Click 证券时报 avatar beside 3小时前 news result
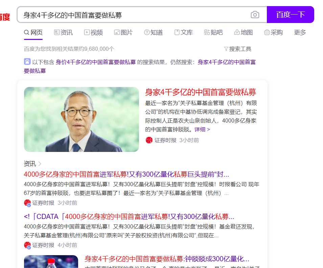The image size is (323, 268). (x=27, y=203)
